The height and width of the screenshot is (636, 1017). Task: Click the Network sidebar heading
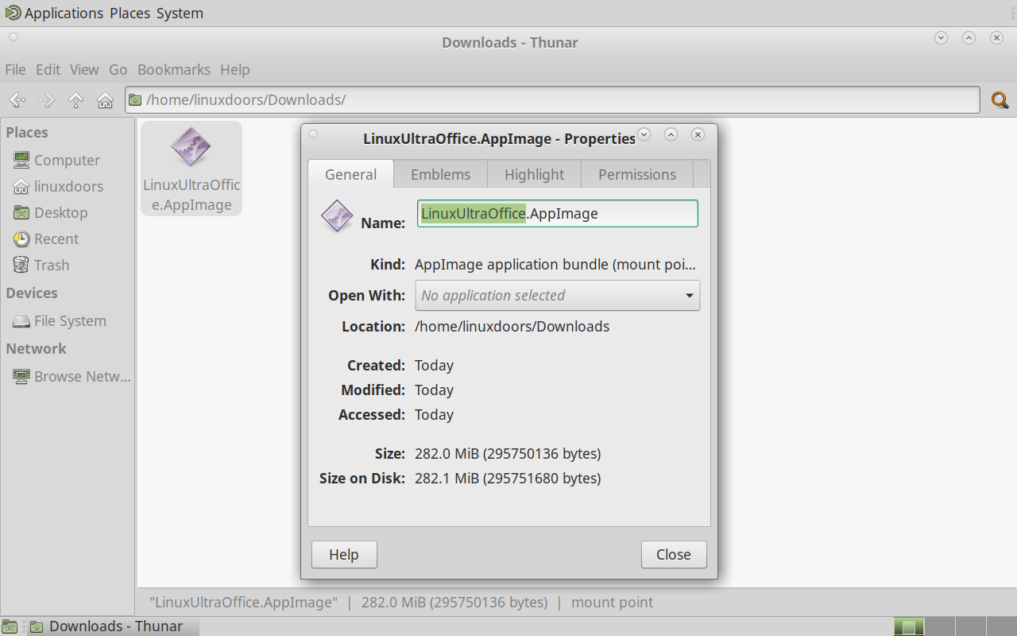pyautogui.click(x=37, y=348)
